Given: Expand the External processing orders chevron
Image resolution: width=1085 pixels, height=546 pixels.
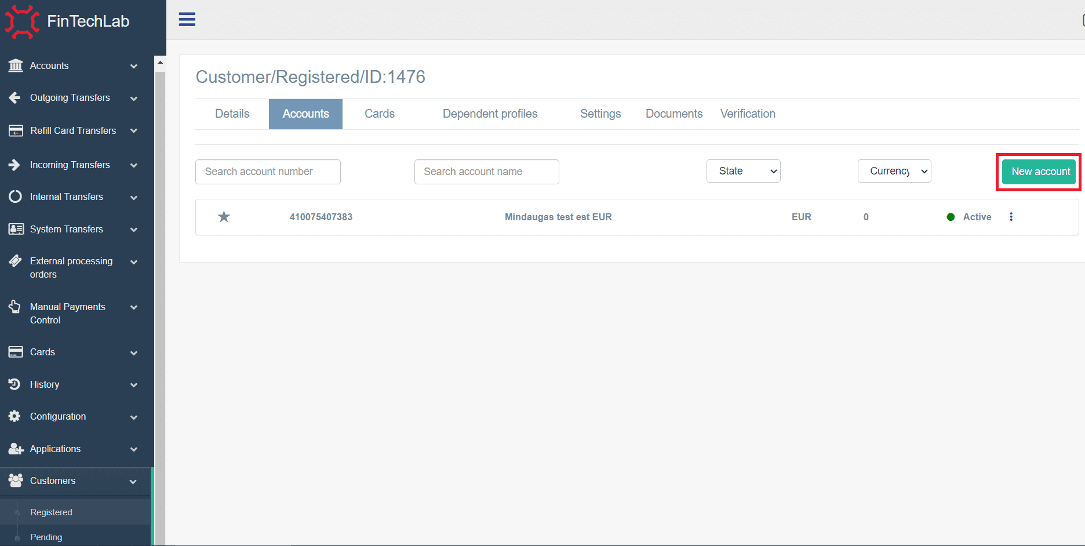Looking at the screenshot, I should pyautogui.click(x=134, y=262).
